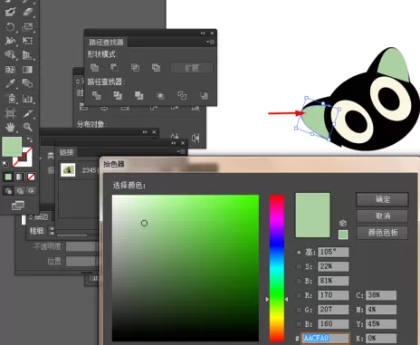This screenshot has height=345, width=420.
Task: Select the G green radio button
Action: click(x=299, y=310)
